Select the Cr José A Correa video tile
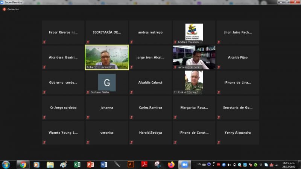Image resolution: width=301 pixels, height=169 pixels. point(194,82)
